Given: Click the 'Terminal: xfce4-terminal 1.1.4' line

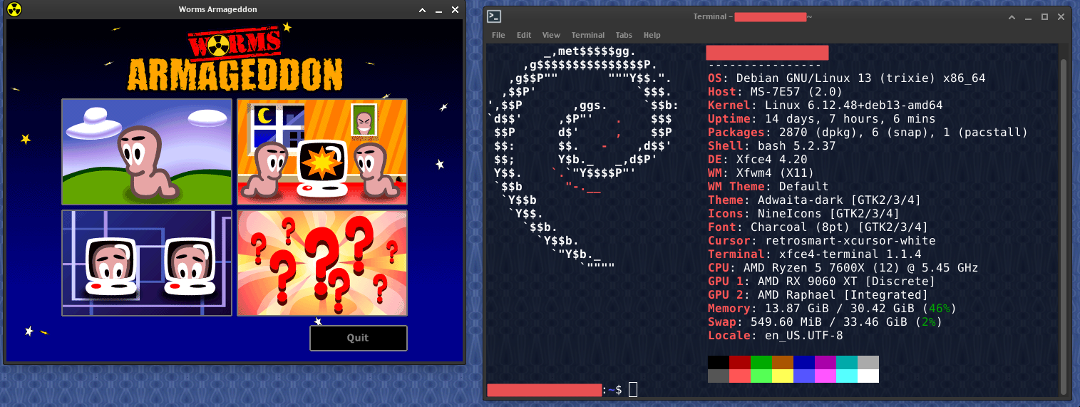Looking at the screenshot, I should click(x=814, y=254).
